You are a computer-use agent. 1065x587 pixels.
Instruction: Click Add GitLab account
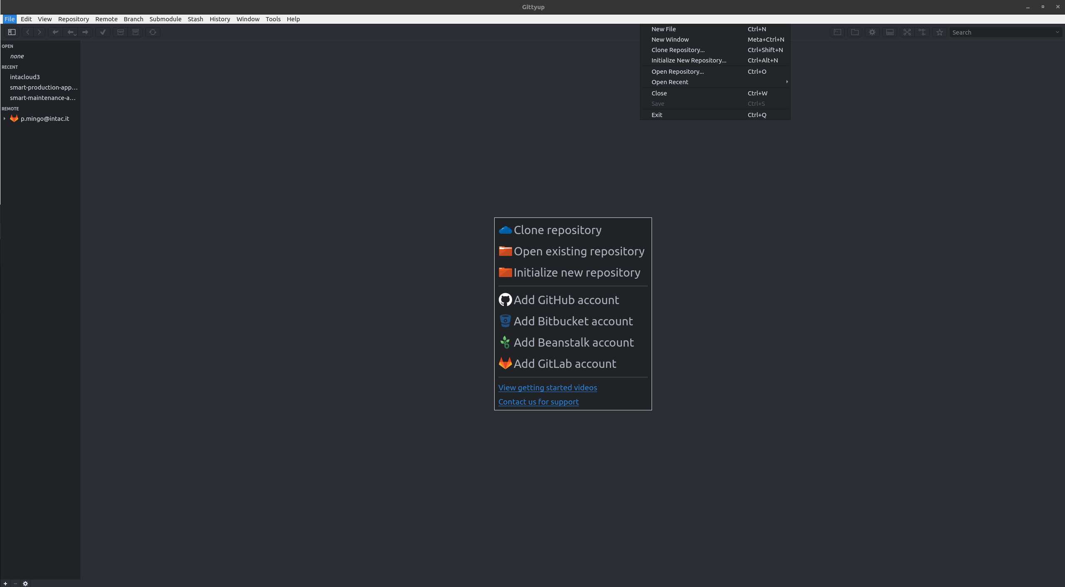565,364
